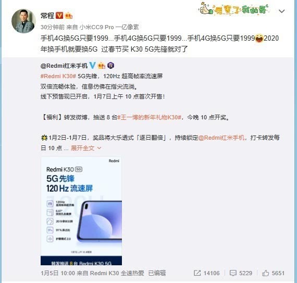
Task: Open the #Redmi K30# hashtag topic
Action: [58, 76]
